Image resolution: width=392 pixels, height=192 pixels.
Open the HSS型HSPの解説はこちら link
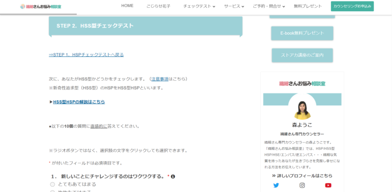coord(79,102)
